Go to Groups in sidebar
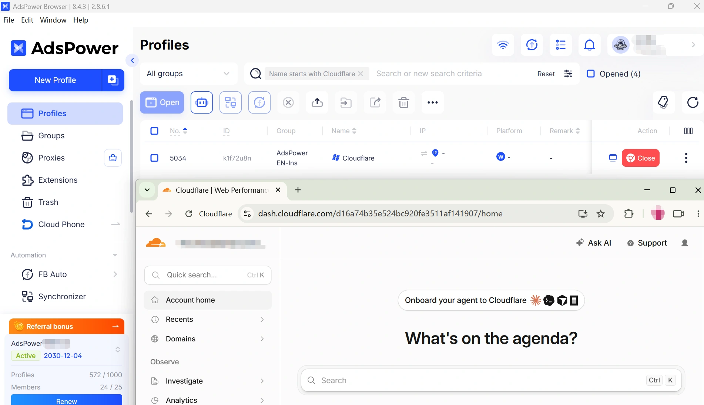Image resolution: width=704 pixels, height=405 pixels. point(51,136)
